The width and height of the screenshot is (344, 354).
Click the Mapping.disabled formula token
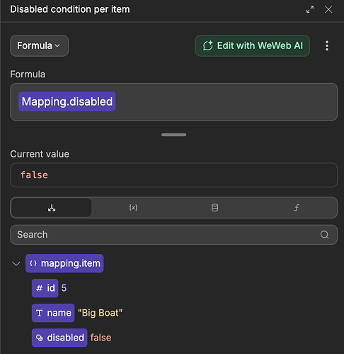click(67, 101)
